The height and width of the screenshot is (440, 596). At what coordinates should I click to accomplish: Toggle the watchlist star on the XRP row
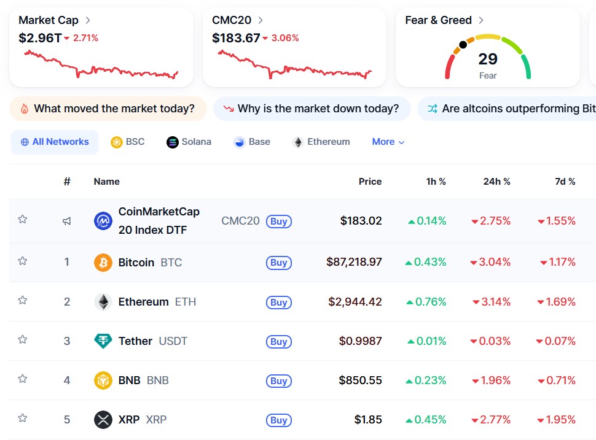(22, 420)
